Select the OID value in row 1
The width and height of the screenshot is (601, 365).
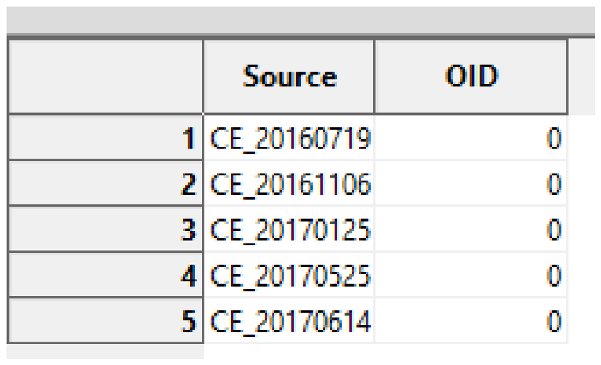(471, 138)
